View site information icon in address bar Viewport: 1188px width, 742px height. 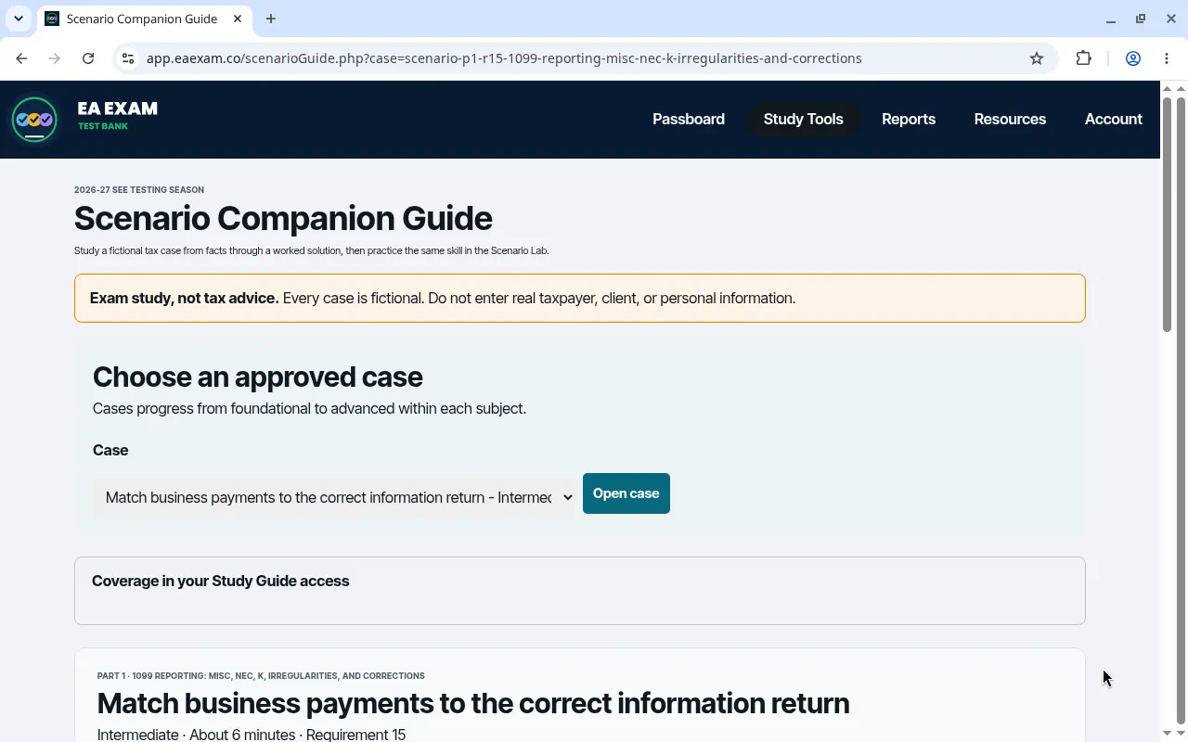point(129,58)
